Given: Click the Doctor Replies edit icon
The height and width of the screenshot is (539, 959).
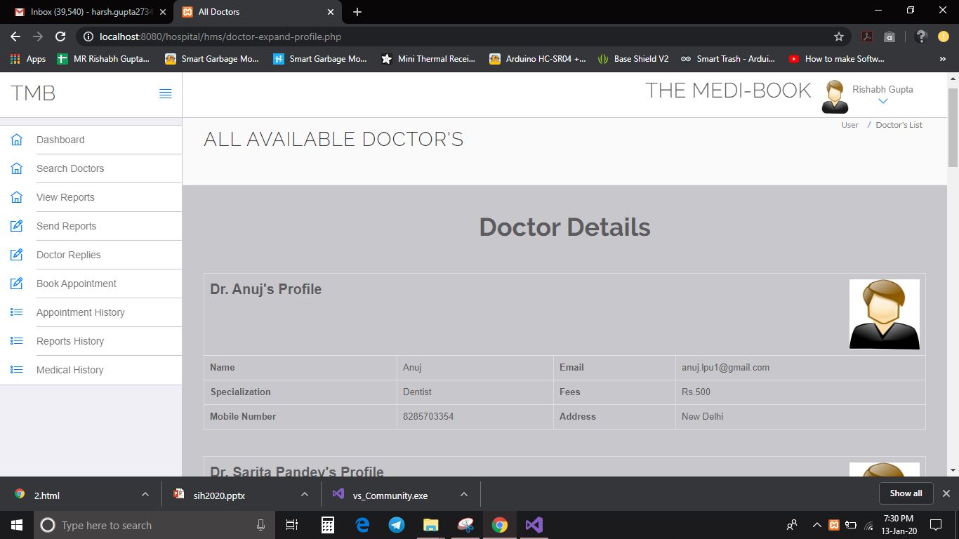Looking at the screenshot, I should [x=17, y=255].
